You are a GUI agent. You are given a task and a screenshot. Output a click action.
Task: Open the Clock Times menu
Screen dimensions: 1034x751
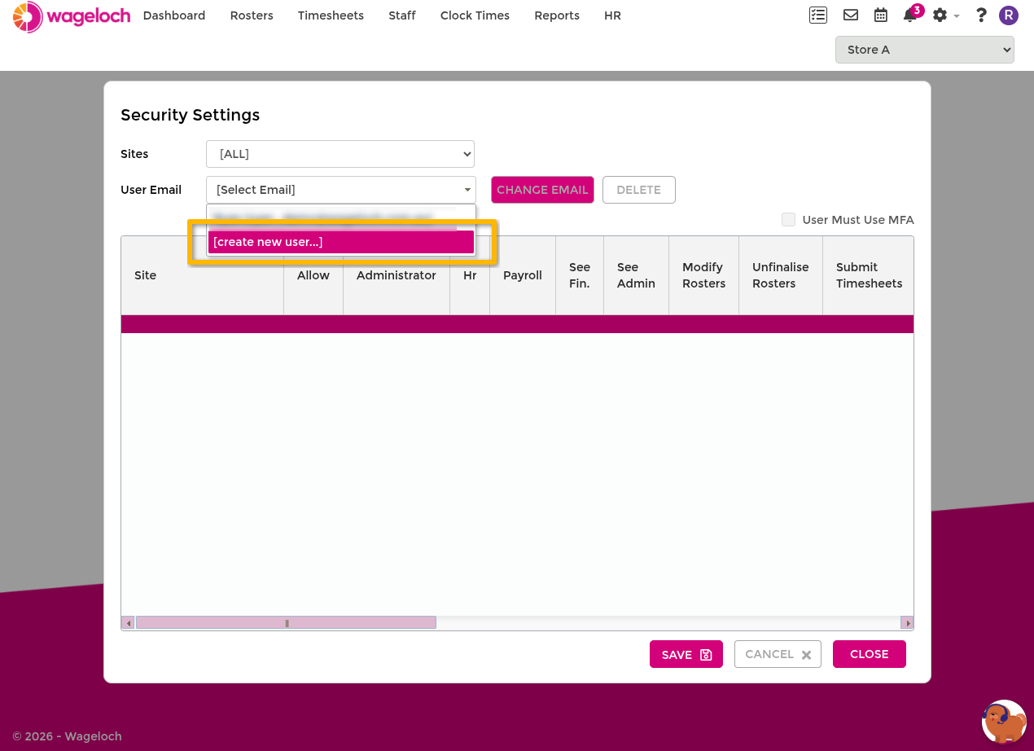click(475, 15)
